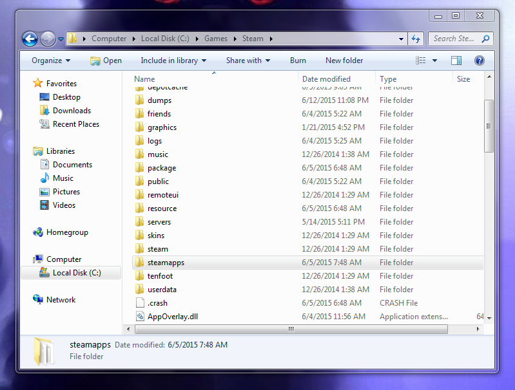Select the logs folder
Screen dimensions: 515x390
154,141
